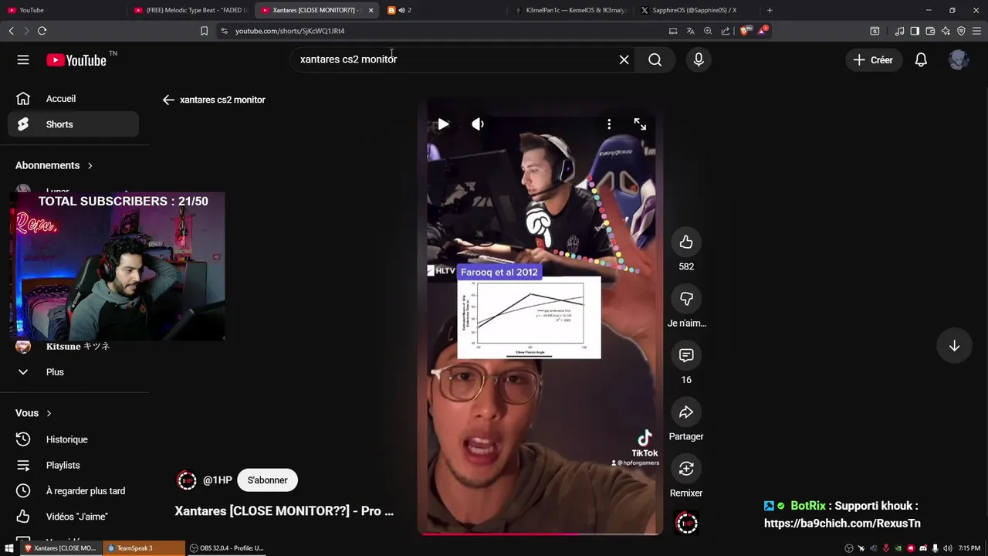The image size is (988, 556).
Task: Go to next Short with down arrow
Action: pyautogui.click(x=954, y=346)
